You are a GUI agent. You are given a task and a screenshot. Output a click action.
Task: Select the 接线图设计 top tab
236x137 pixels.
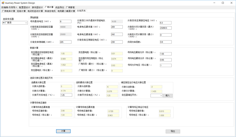[37, 7]
